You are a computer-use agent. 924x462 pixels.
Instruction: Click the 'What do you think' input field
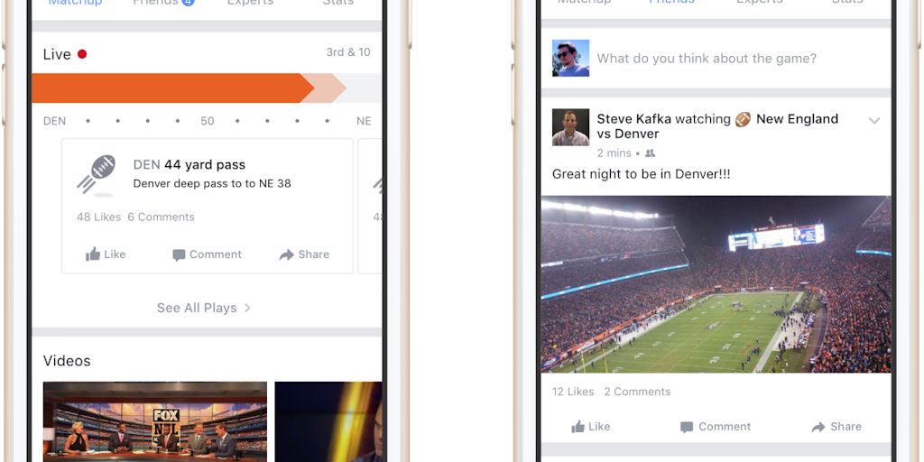707,59
